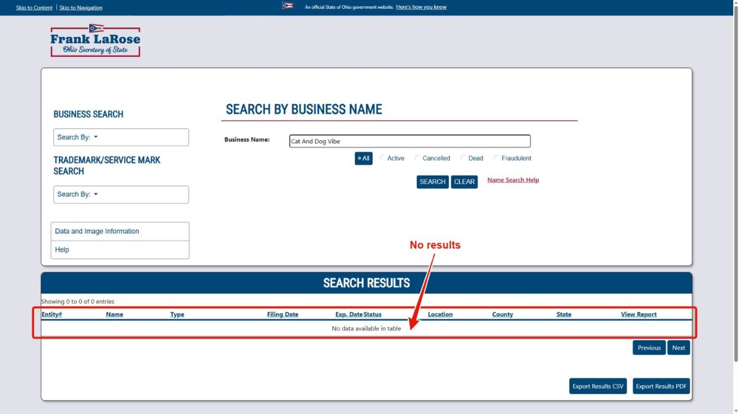Click the Frank LaRose Secretary of State logo
Viewport: 739px width, 414px height.
click(x=95, y=41)
